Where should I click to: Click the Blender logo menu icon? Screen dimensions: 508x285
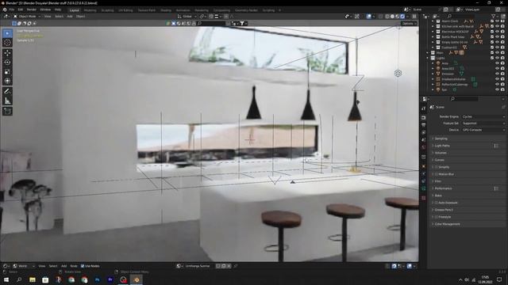click(5, 9)
